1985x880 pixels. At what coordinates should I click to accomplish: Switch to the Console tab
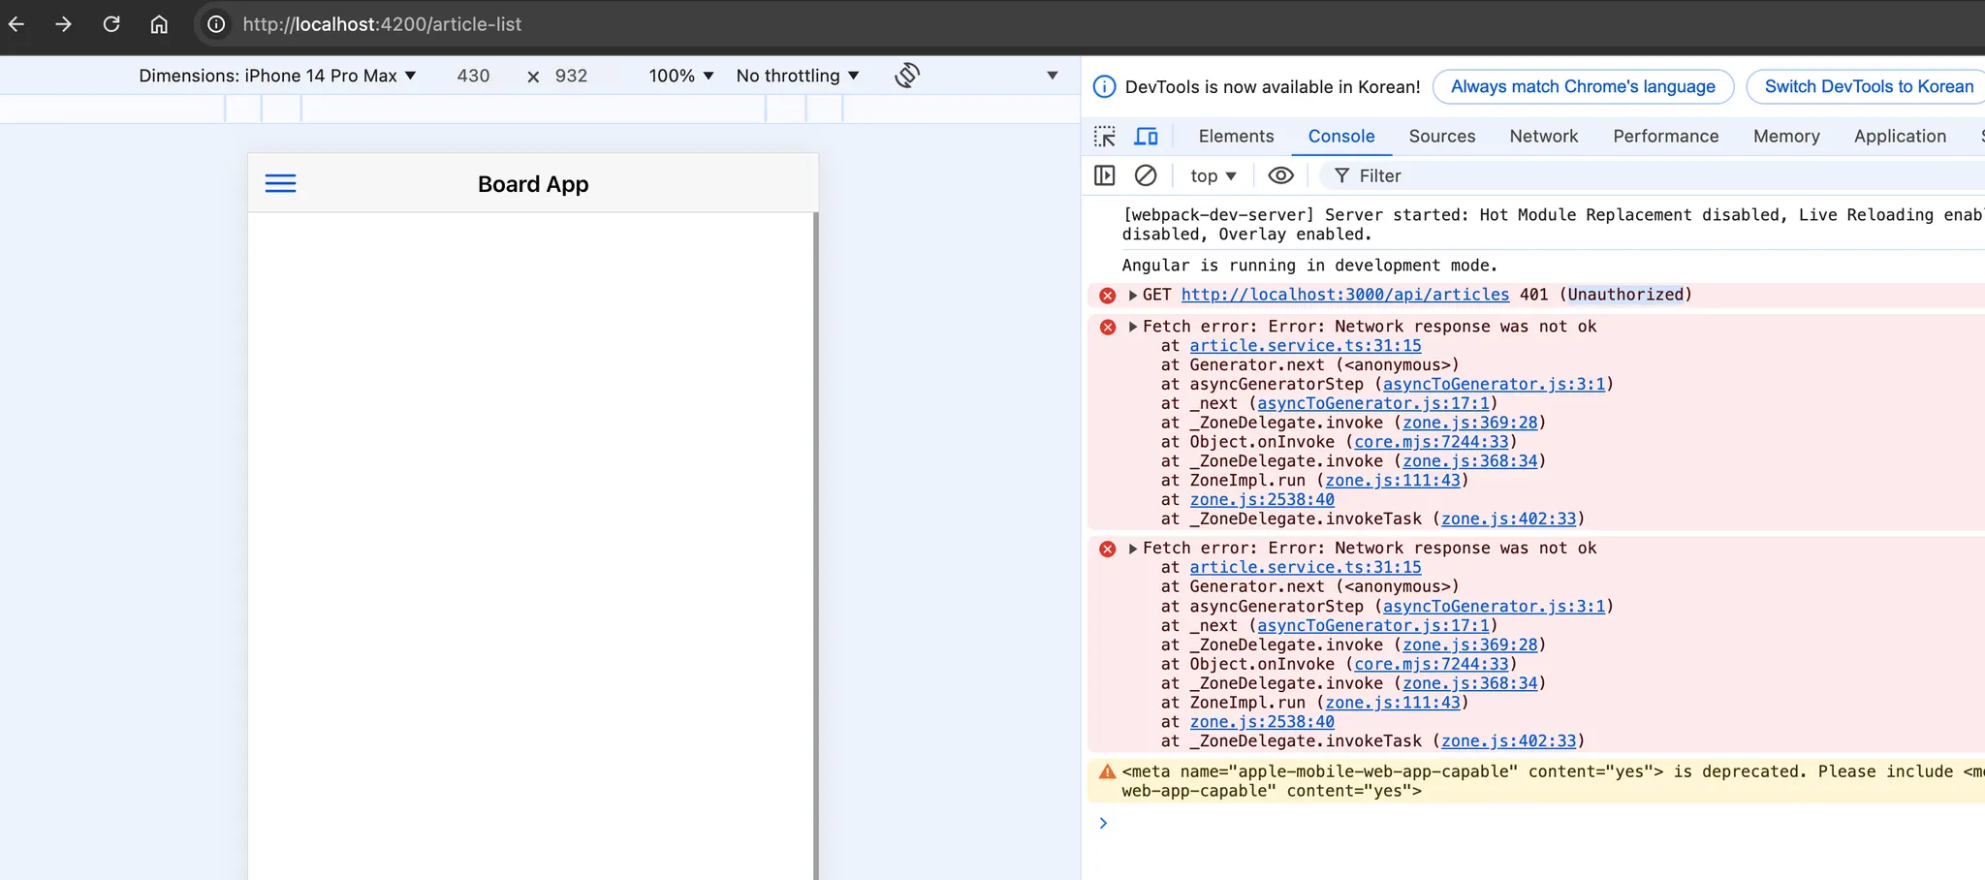point(1341,137)
